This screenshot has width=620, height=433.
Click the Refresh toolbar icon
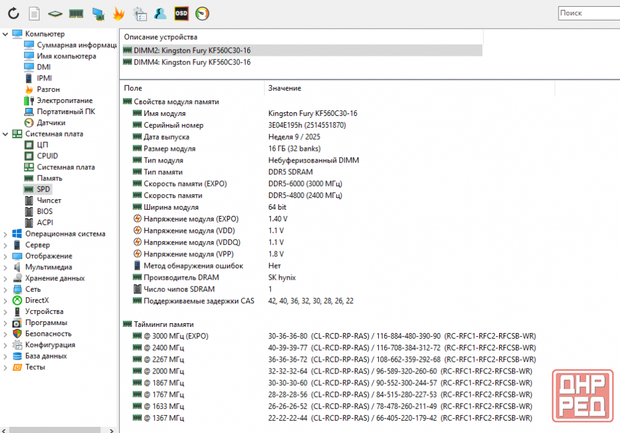pyautogui.click(x=14, y=14)
